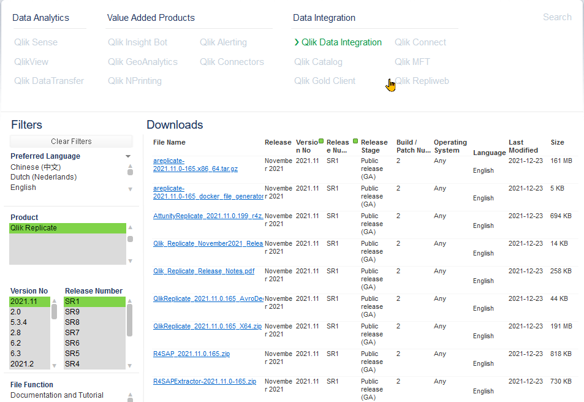The image size is (584, 402).
Task: Click the scroll-down arrow in the Product list
Action: (129, 260)
